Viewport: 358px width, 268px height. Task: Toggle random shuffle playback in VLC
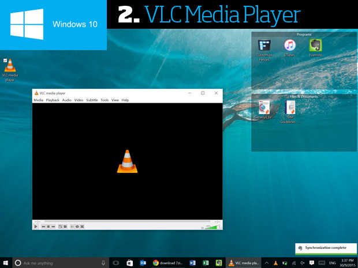82,227
